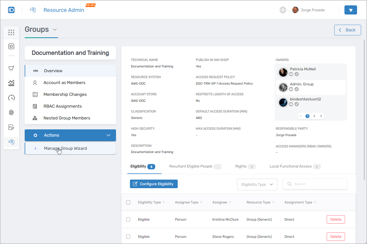
Task: Check the Steve Rogers row checkbox
Action: [x=128, y=237]
